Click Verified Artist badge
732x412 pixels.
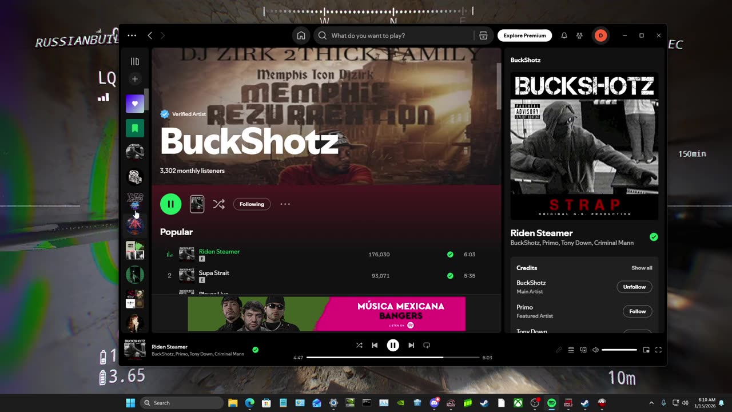click(183, 114)
